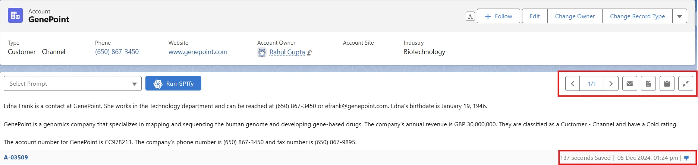Click the Edit button

tap(535, 16)
